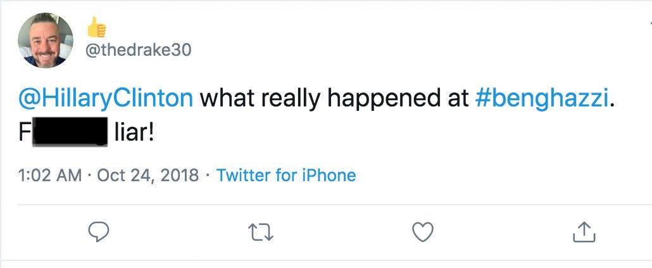The width and height of the screenshot is (652, 268).
Task: Click the reply speech bubble icon
Action: (98, 233)
